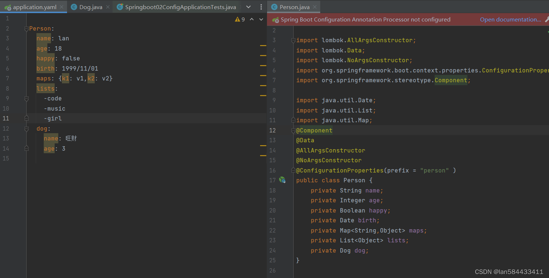Open documentation link in the banner

510,20
